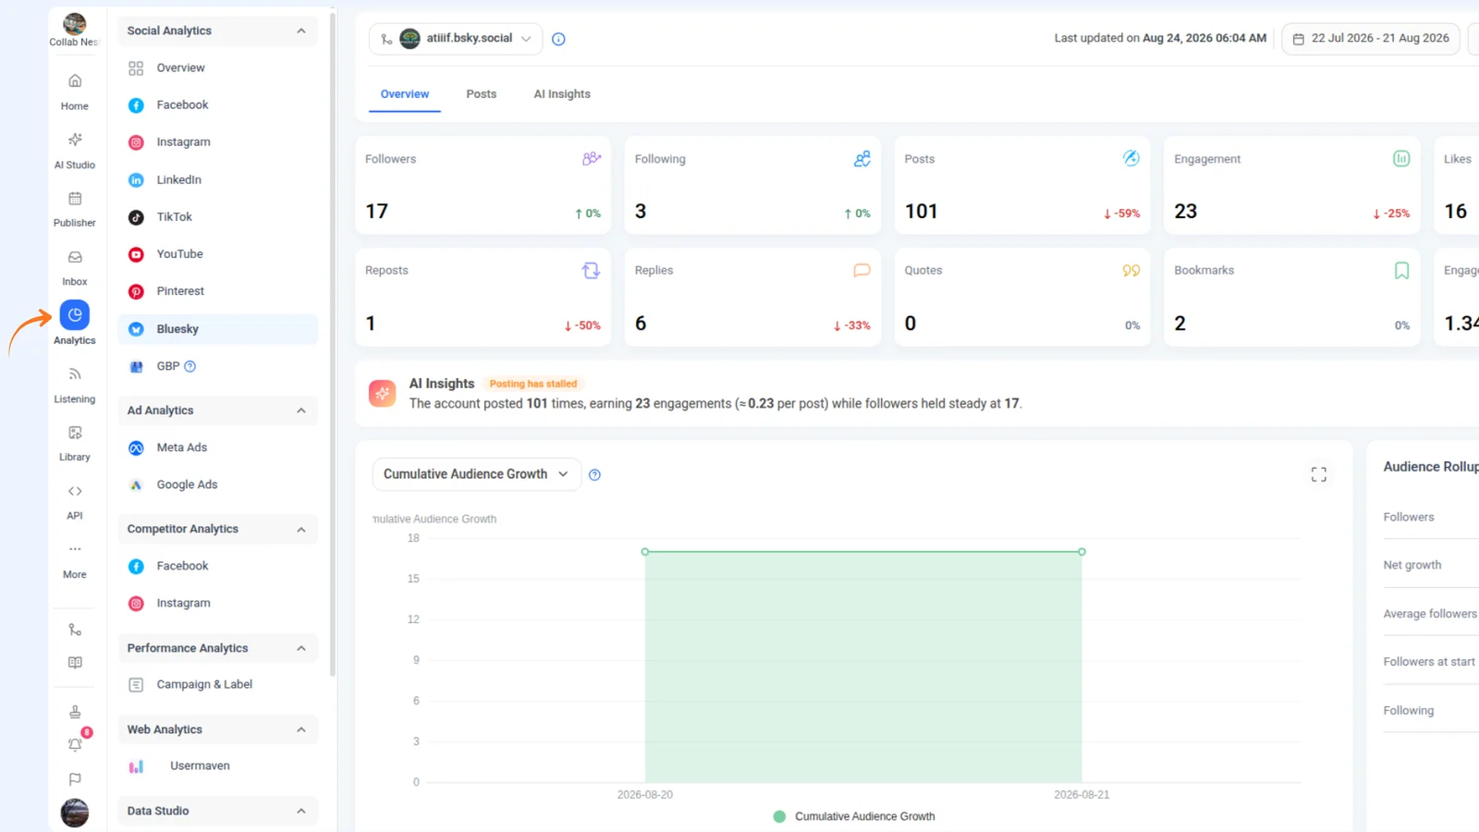Image resolution: width=1479 pixels, height=832 pixels.
Task: Open the Cumulative Audience Growth dropdown
Action: point(477,474)
